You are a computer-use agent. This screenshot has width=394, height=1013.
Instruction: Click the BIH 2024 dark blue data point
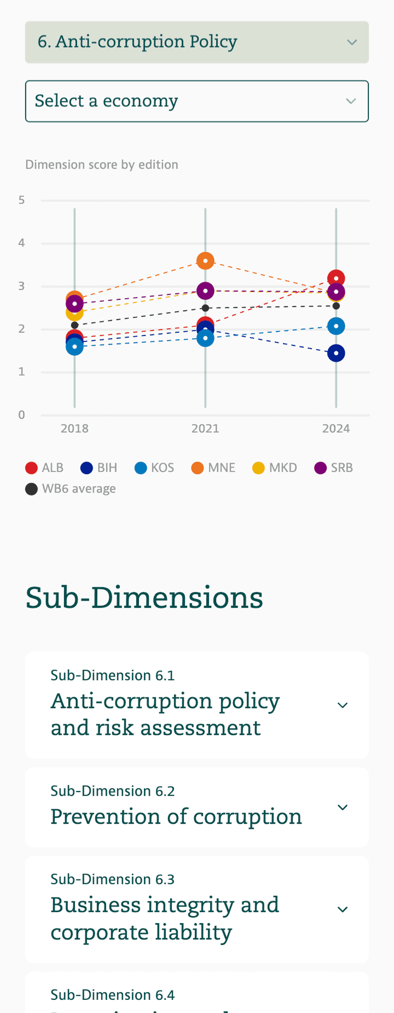coord(336,353)
